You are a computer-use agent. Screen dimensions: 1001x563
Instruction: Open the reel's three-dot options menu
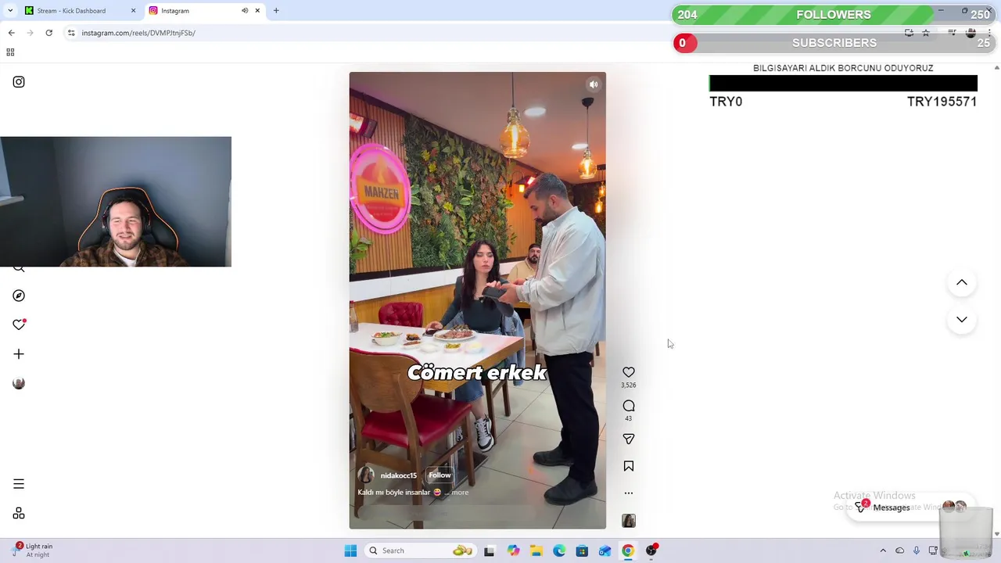click(629, 493)
